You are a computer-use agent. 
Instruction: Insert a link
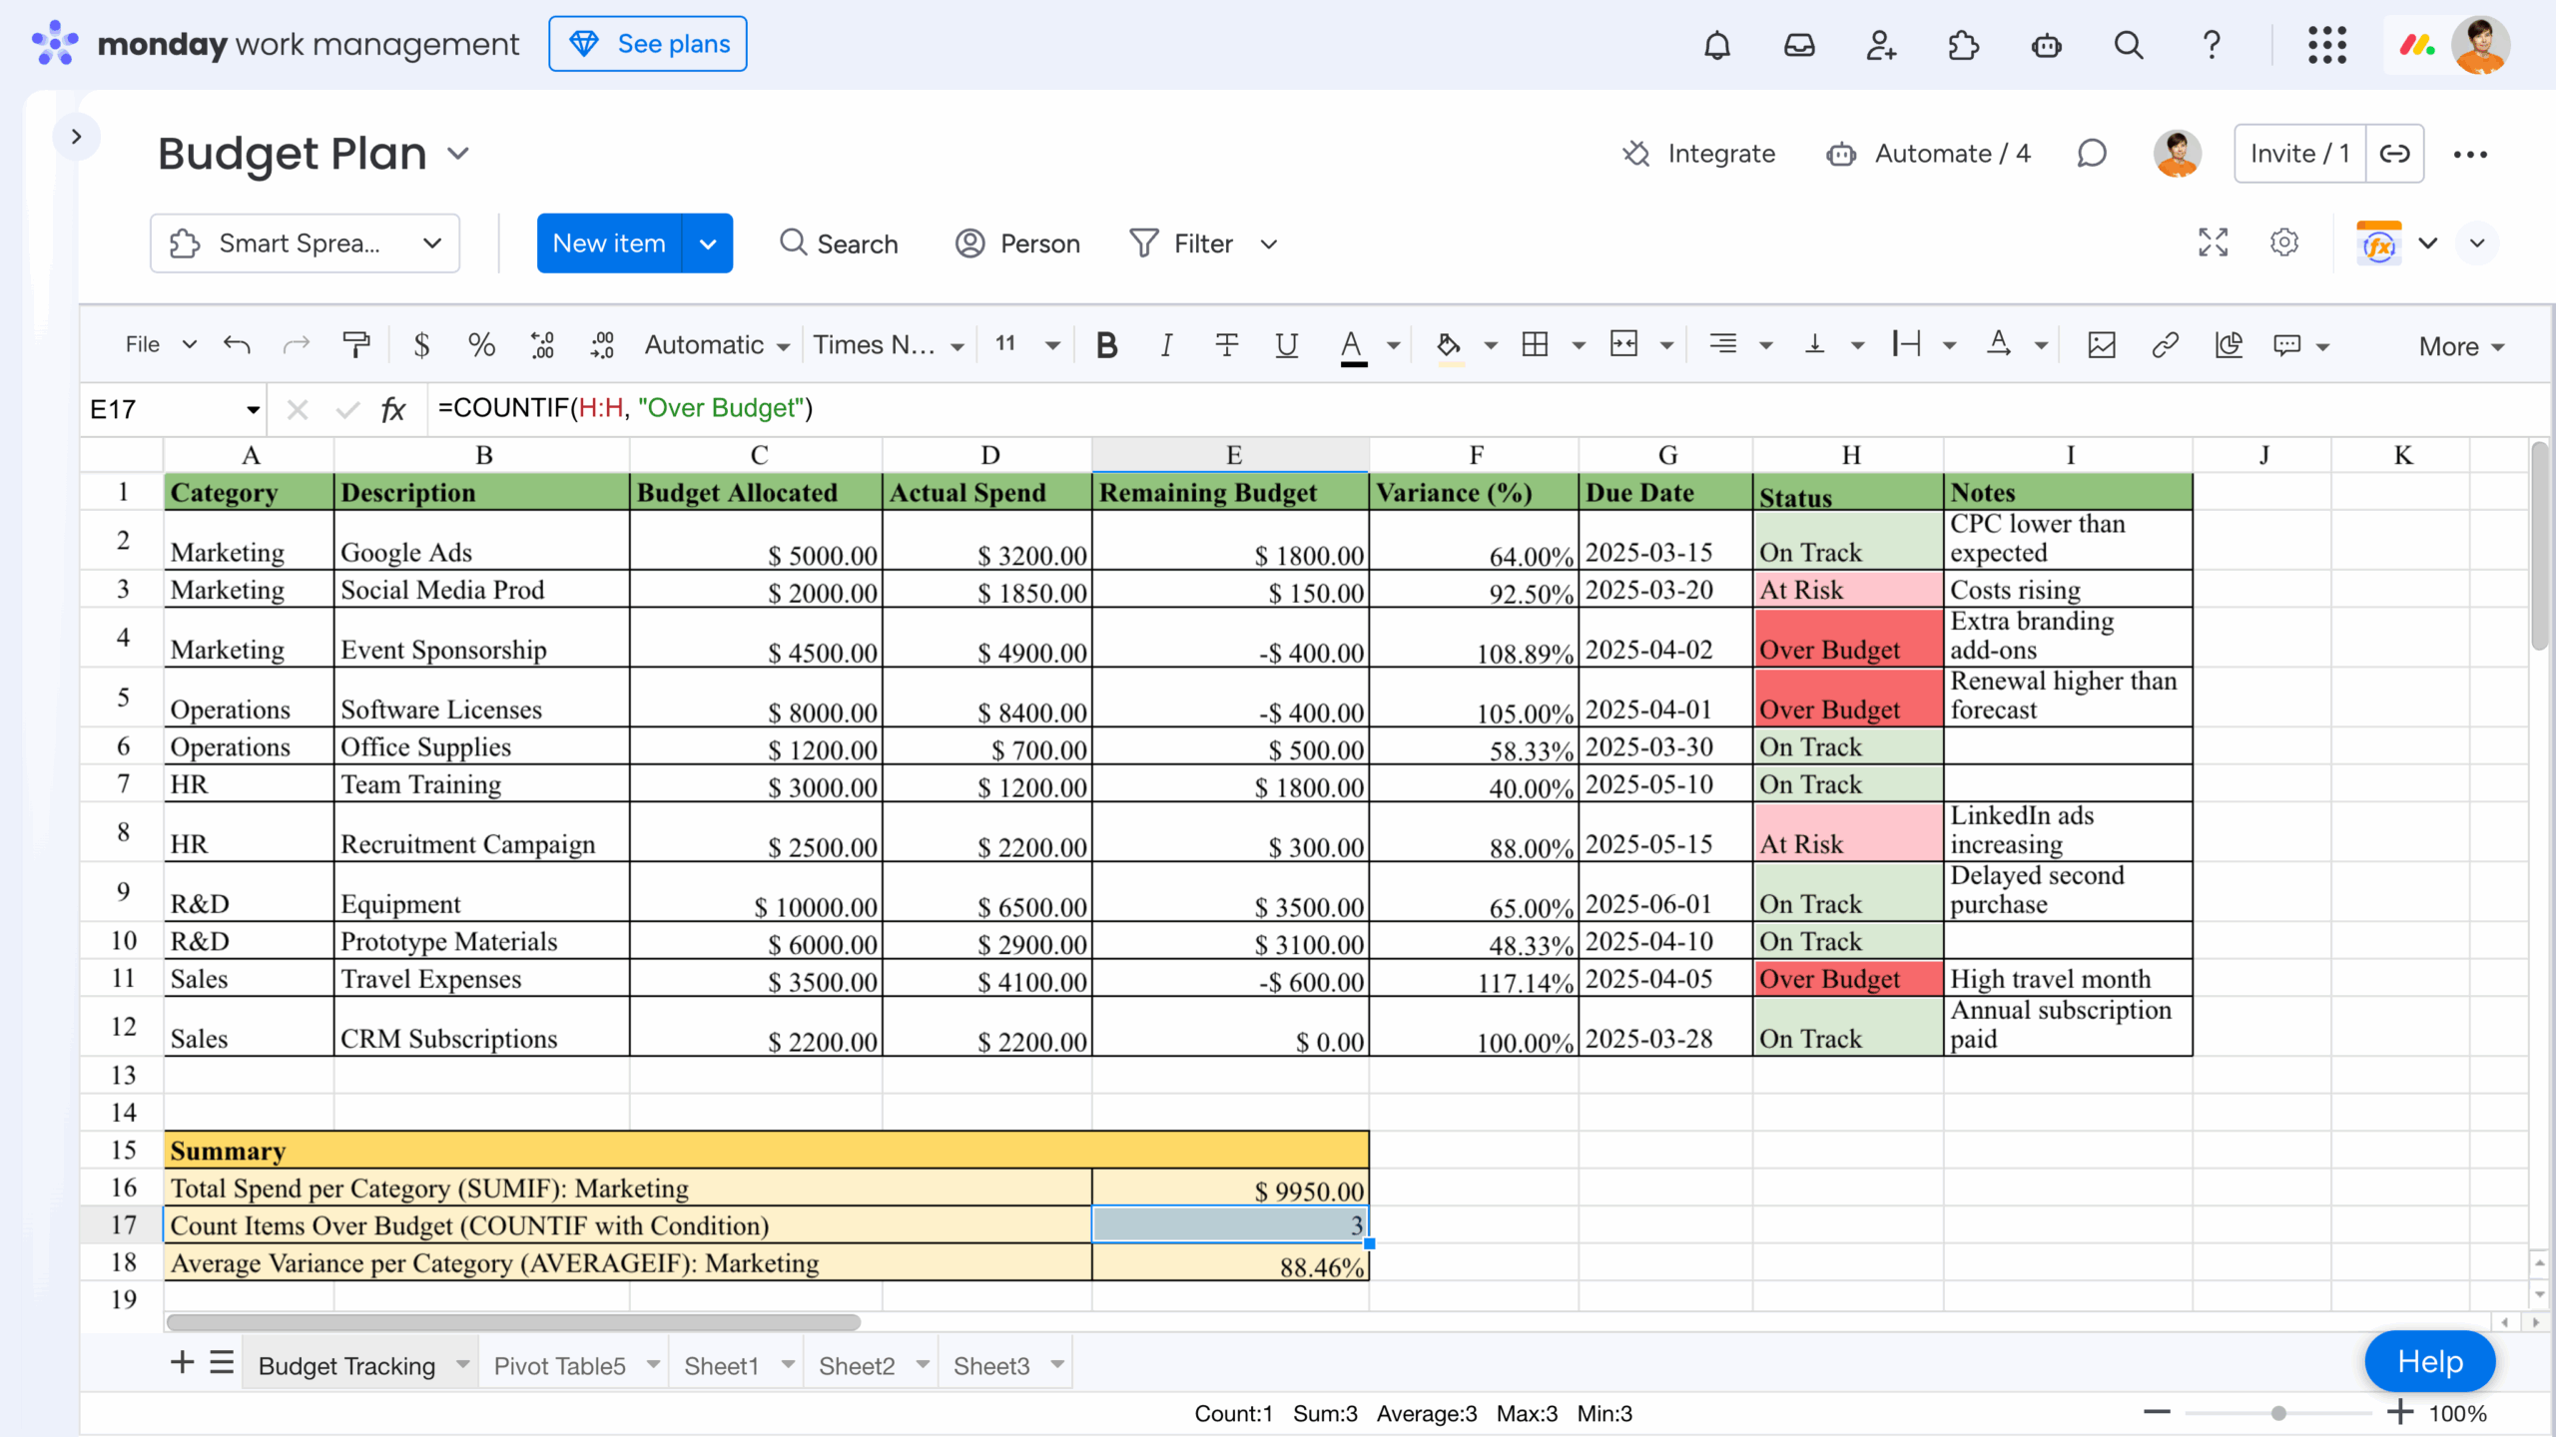click(2164, 344)
